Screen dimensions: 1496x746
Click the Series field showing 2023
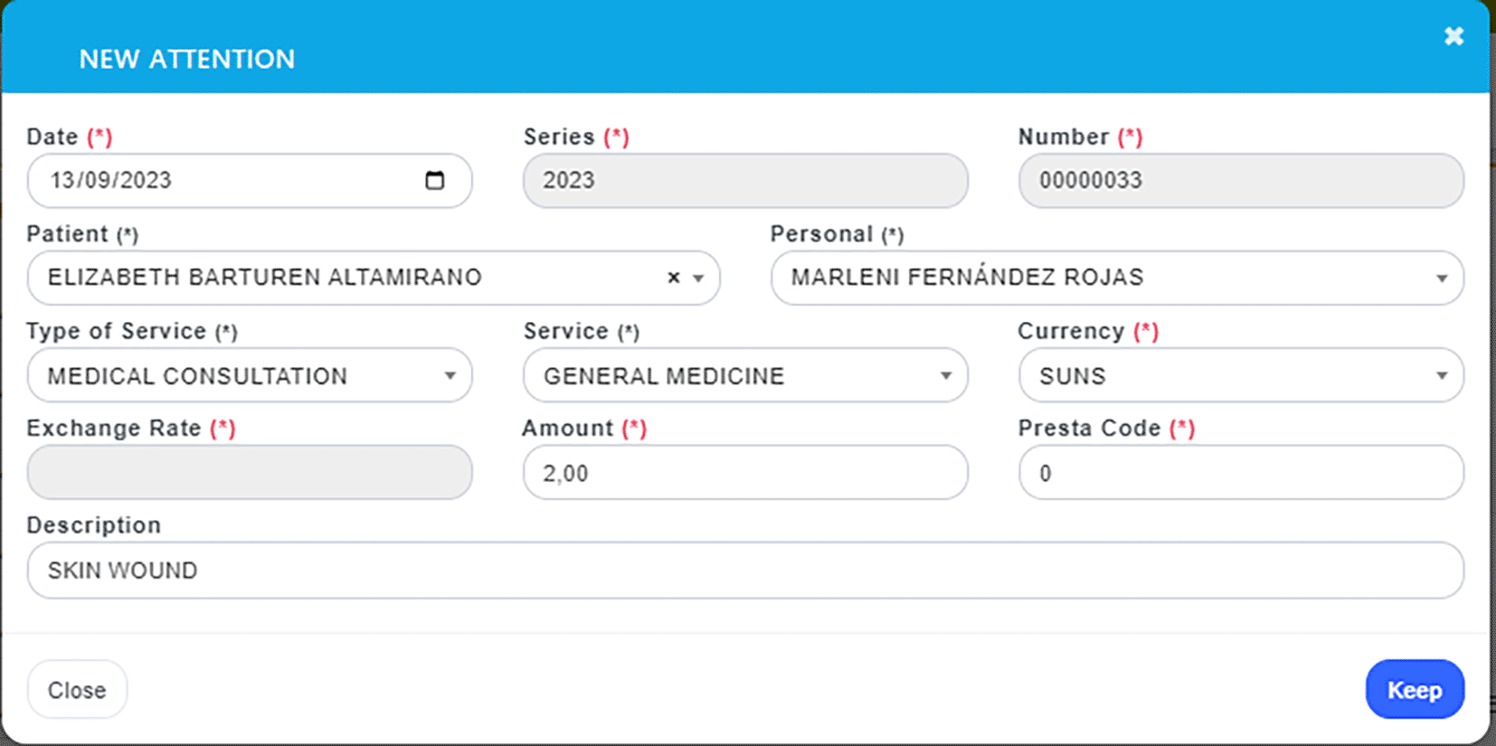(745, 180)
